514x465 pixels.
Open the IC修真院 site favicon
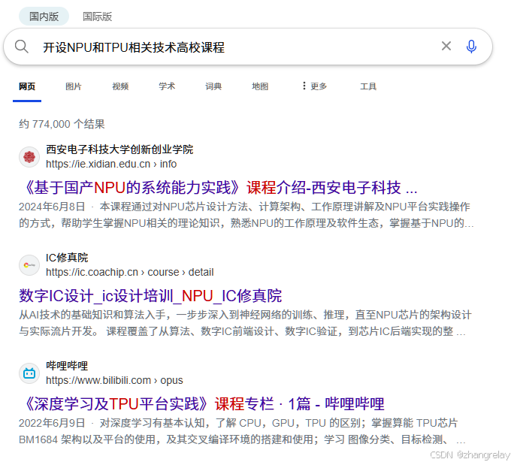coord(29,265)
